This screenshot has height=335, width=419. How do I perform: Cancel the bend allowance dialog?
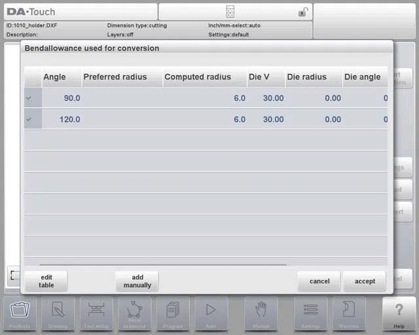[319, 281]
